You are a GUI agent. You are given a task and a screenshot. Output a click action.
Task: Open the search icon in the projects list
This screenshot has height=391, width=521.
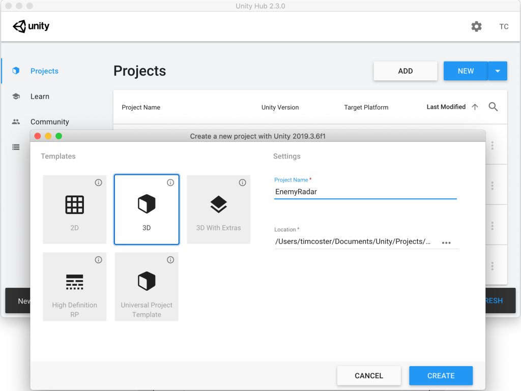point(493,107)
